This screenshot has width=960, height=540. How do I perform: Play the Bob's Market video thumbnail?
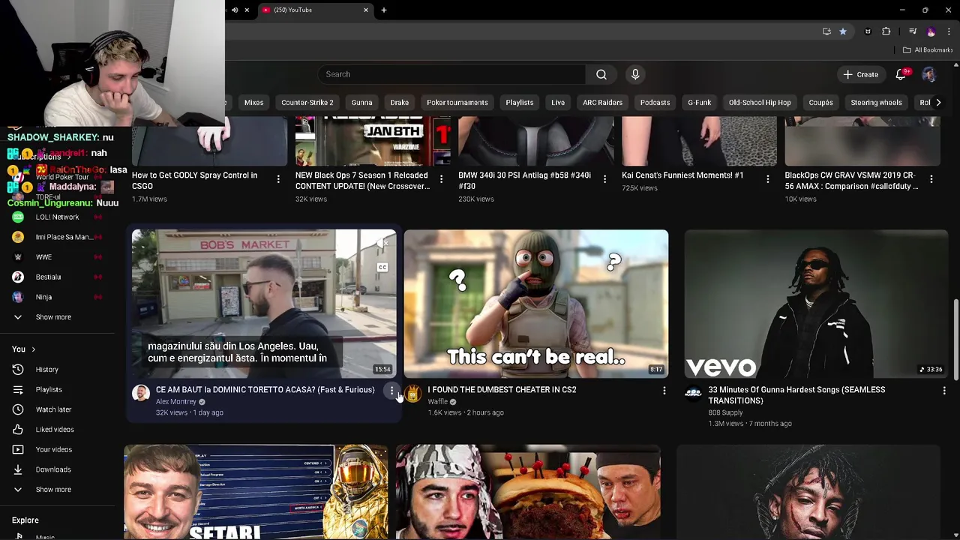click(x=264, y=304)
